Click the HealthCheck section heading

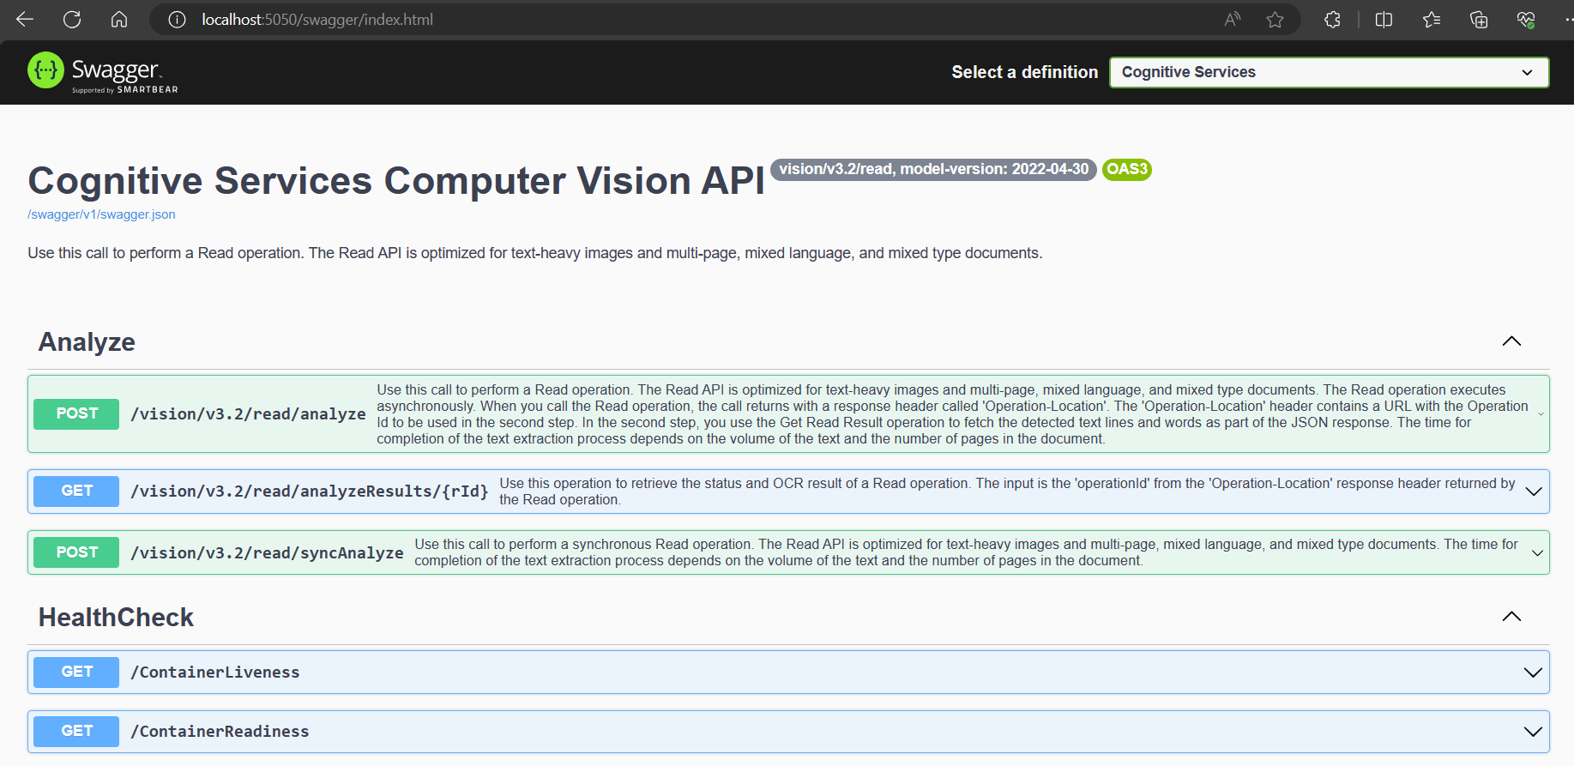point(116,618)
